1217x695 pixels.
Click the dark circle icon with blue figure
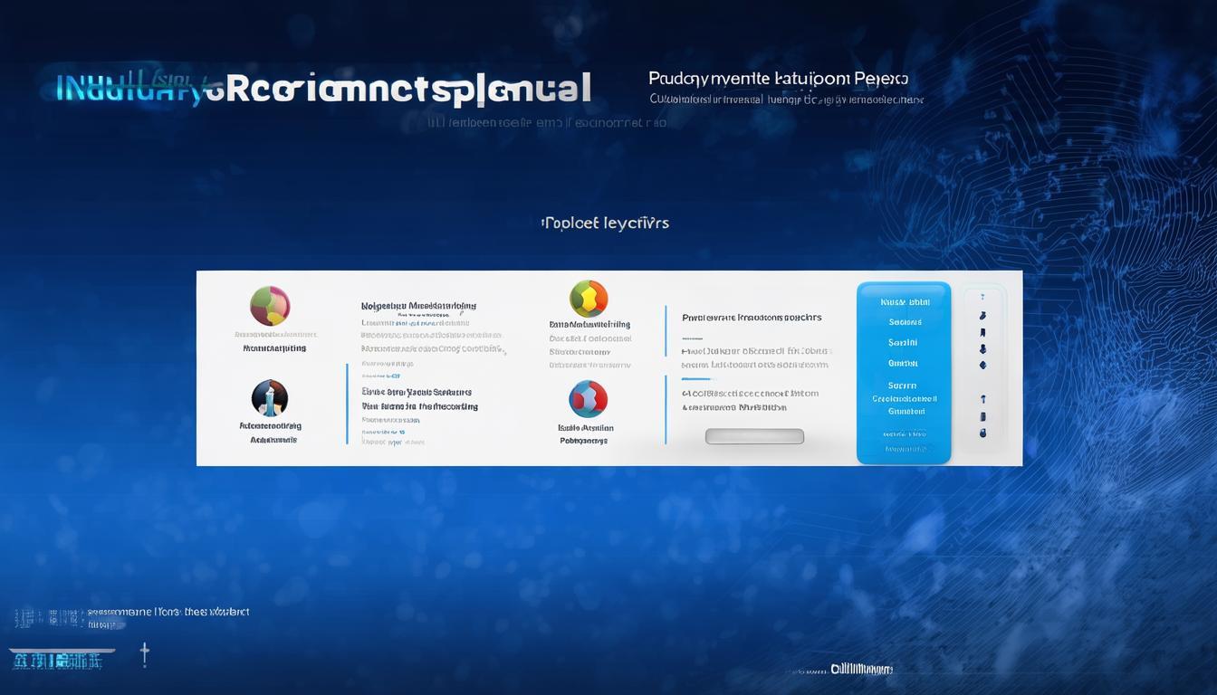pyautogui.click(x=269, y=398)
